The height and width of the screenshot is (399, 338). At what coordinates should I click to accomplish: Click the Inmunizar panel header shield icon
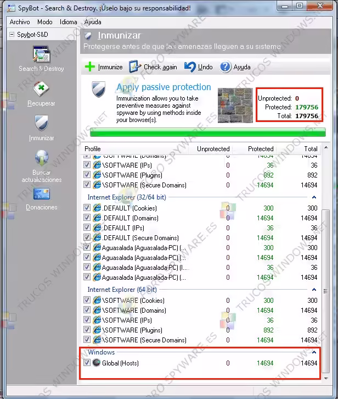[x=88, y=35]
